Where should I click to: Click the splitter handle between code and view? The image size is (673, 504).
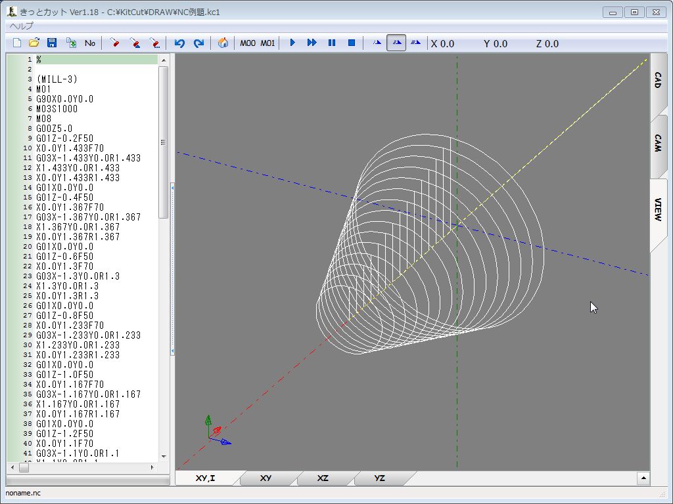point(173,270)
